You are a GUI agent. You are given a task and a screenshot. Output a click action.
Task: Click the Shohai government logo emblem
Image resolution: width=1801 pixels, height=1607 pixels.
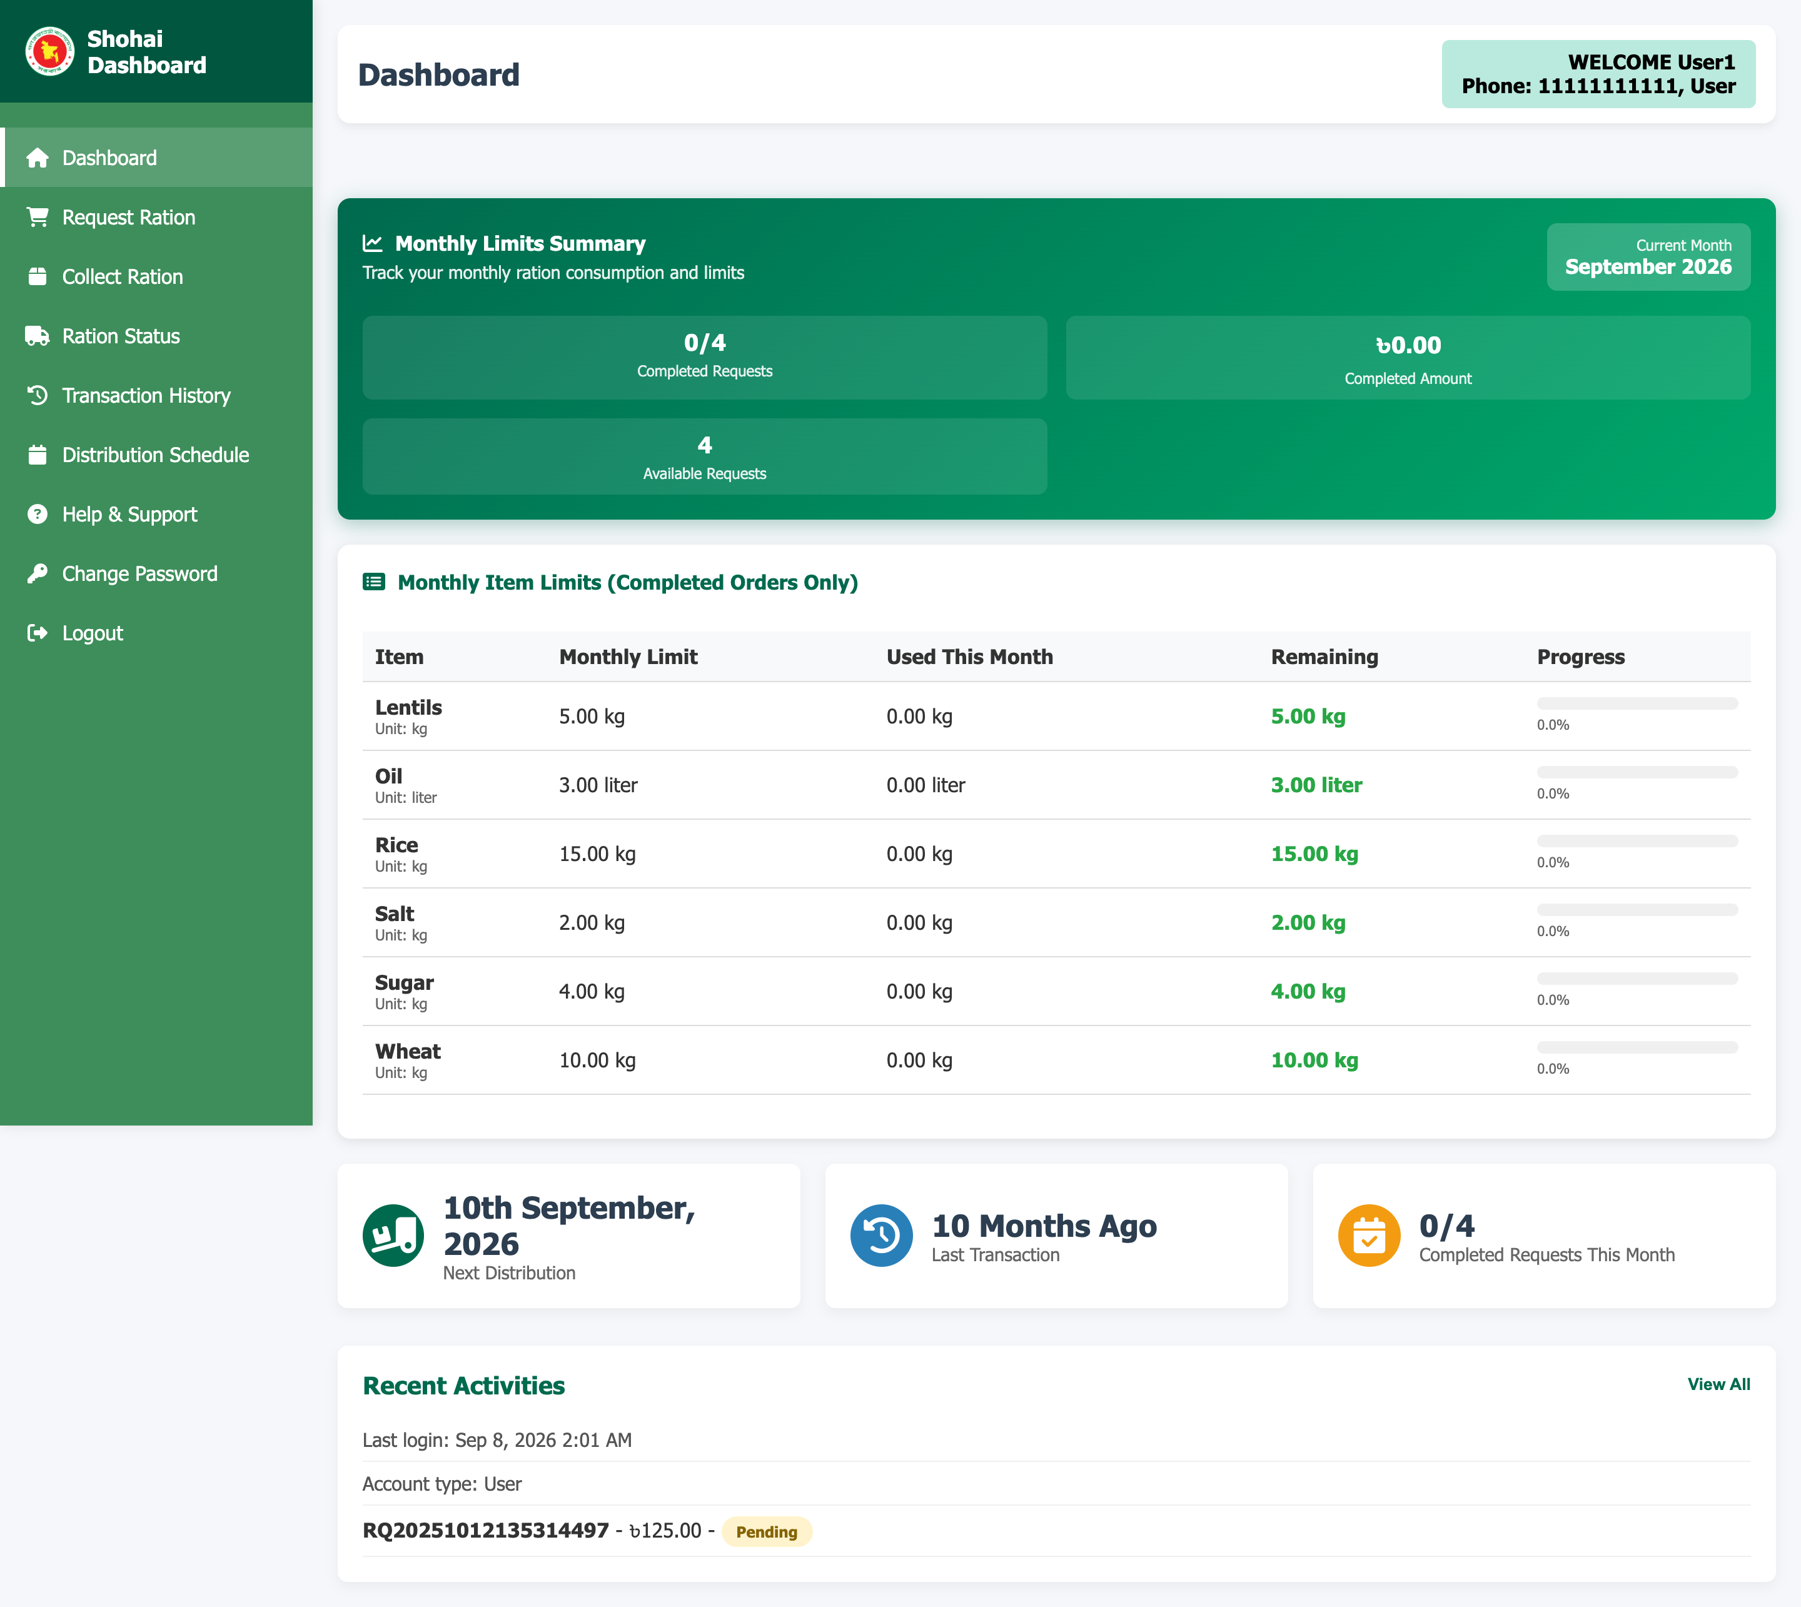pos(49,51)
